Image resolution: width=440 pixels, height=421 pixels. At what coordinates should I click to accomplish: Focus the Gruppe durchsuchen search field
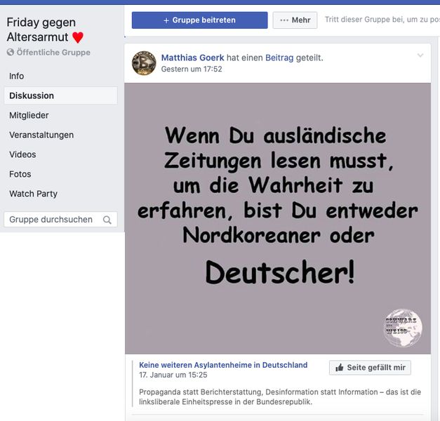[60, 220]
